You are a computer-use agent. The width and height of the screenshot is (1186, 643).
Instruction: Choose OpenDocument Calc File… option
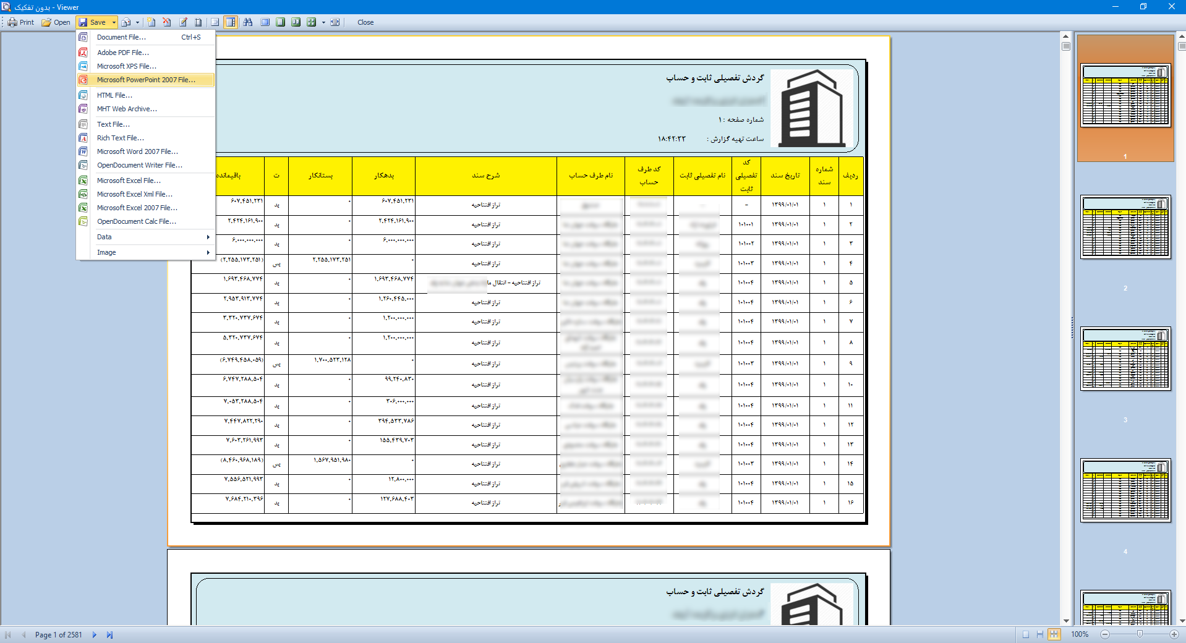click(x=145, y=221)
